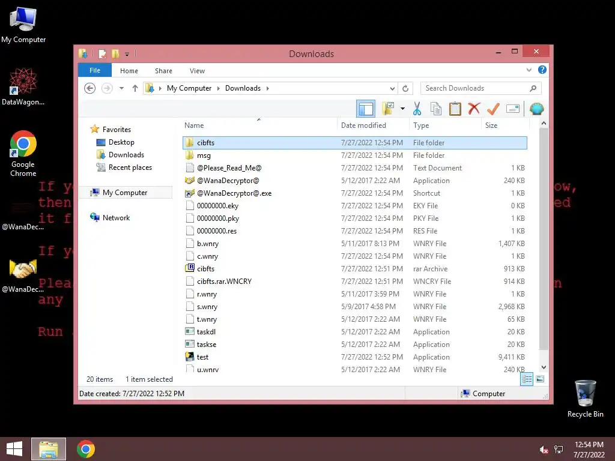The height and width of the screenshot is (461, 615).
Task: Click the file list vertical scrollbar
Action: [x=544, y=239]
